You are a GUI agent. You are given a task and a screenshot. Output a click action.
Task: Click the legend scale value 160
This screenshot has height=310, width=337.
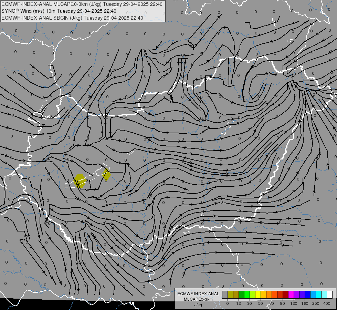pyautogui.click(x=305, y=303)
